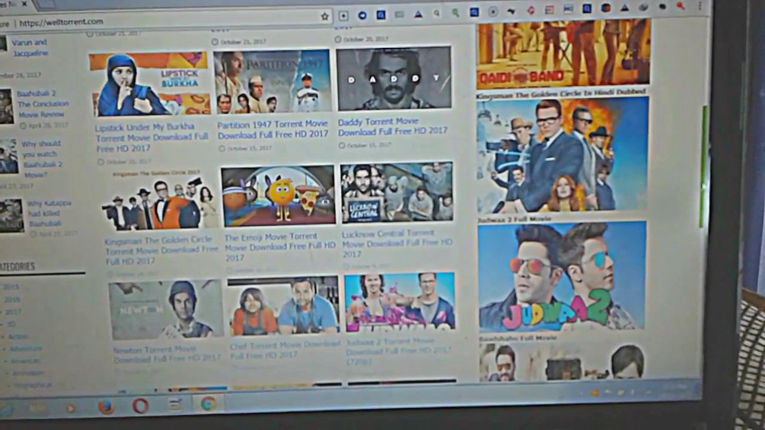Image resolution: width=765 pixels, height=430 pixels.
Task: Open the Baahubali Full Movie sidebar image
Action: (562, 361)
